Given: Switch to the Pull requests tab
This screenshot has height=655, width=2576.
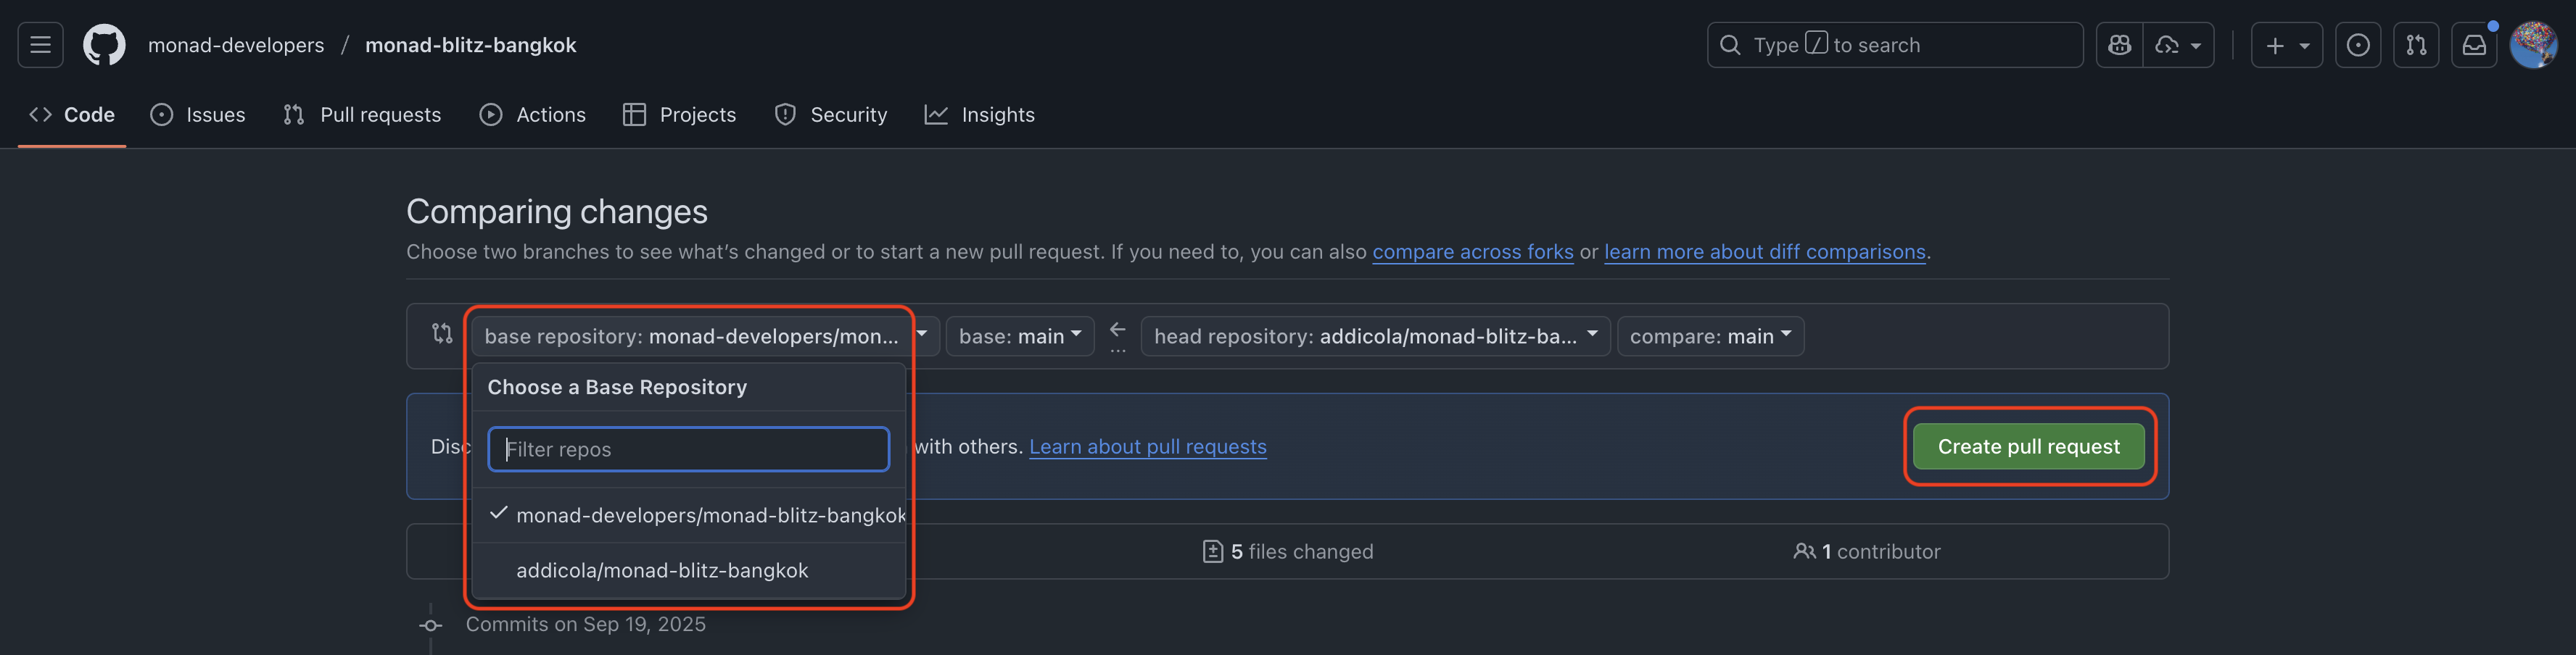Looking at the screenshot, I should 362,114.
